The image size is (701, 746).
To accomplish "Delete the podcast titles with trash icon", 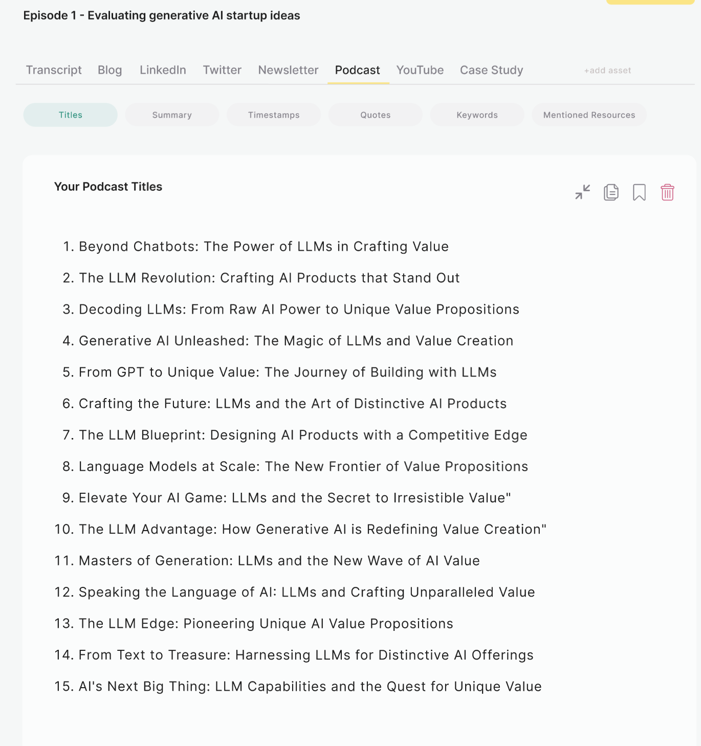I will coord(667,192).
